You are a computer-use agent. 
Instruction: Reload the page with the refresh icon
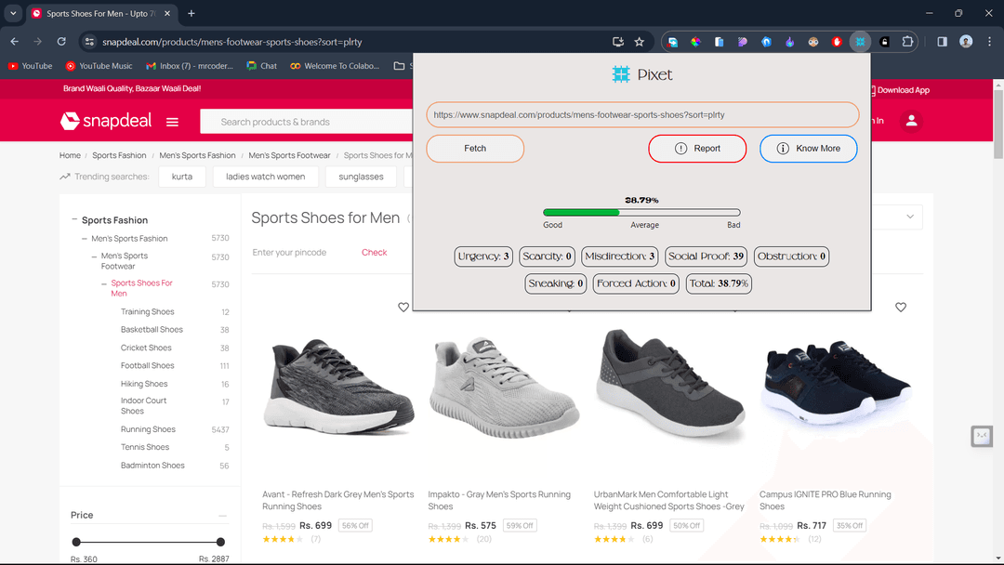coord(61,42)
